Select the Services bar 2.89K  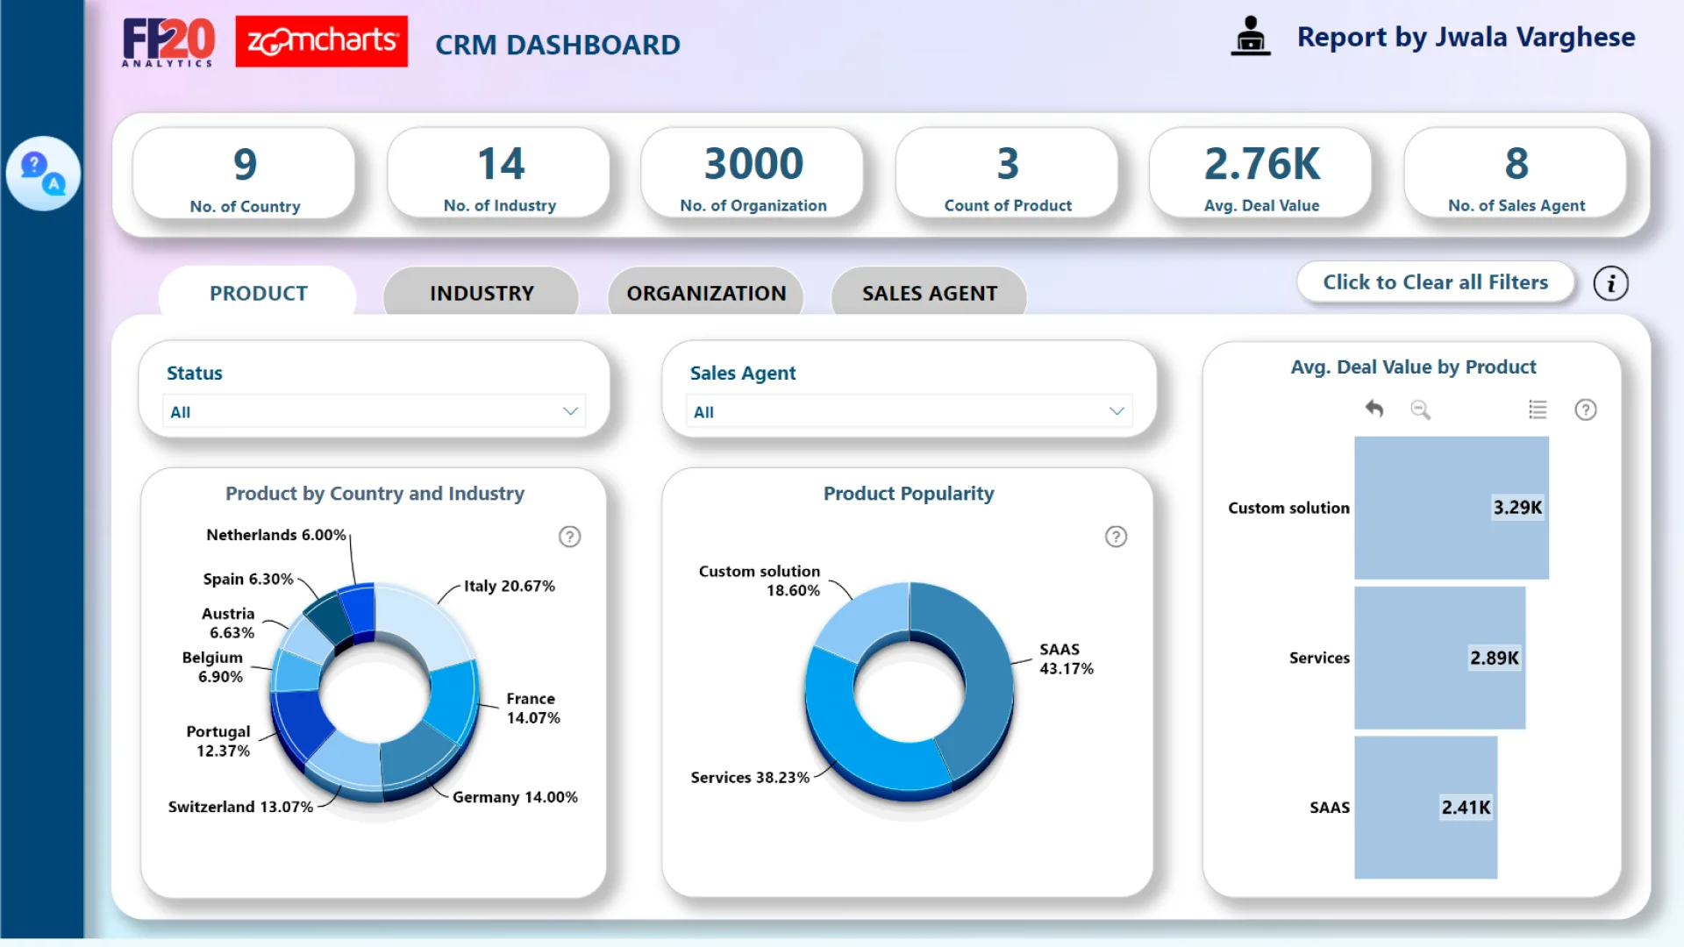(1440, 658)
